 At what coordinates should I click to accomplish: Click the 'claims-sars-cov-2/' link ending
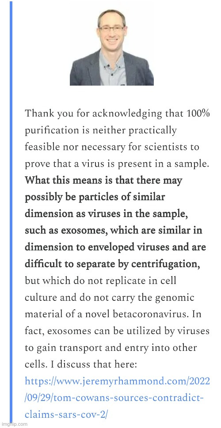point(66,415)
